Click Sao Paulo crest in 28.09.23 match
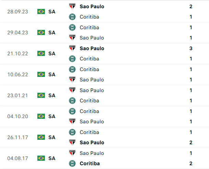Viewport: 209px width, 169px height. tap(72, 6)
